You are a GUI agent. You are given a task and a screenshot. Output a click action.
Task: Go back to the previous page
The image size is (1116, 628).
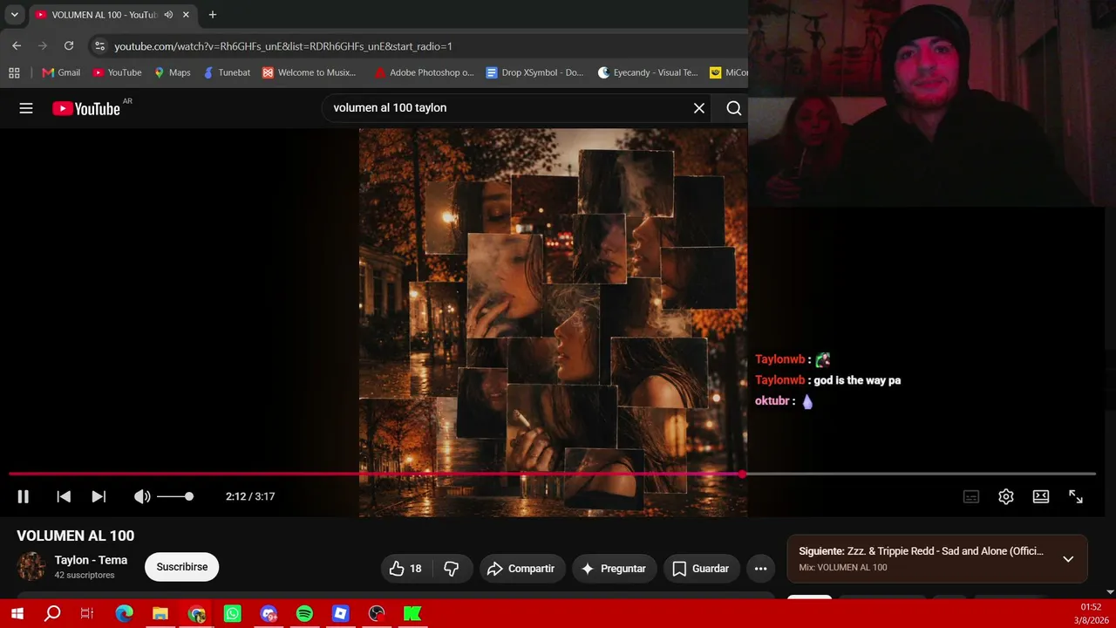point(17,45)
